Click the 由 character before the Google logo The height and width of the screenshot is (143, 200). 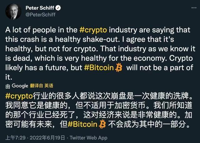pyautogui.click(x=8, y=85)
